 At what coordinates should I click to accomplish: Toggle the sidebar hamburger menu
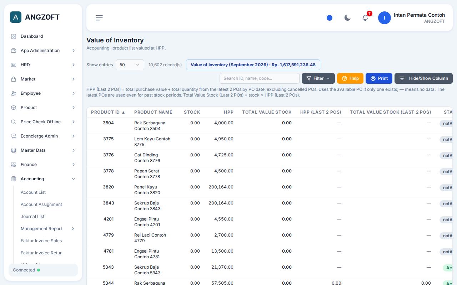coord(99,18)
